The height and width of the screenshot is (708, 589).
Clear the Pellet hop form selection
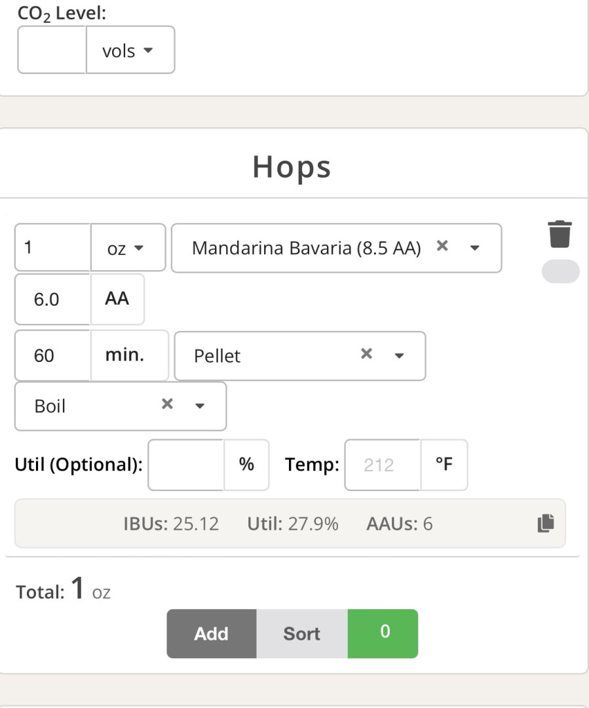point(366,354)
